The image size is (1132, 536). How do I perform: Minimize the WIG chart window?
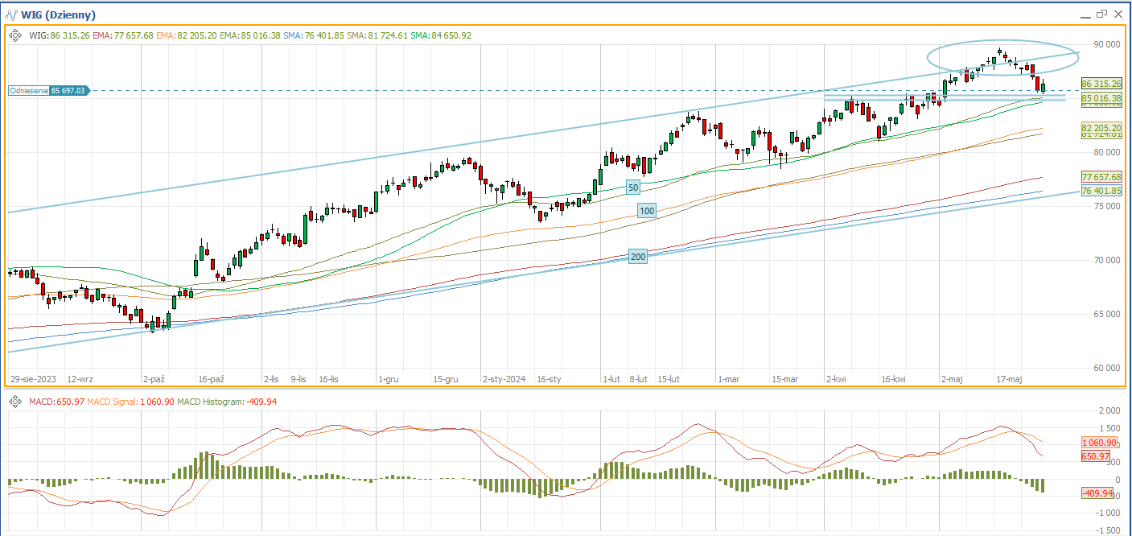1084,14
